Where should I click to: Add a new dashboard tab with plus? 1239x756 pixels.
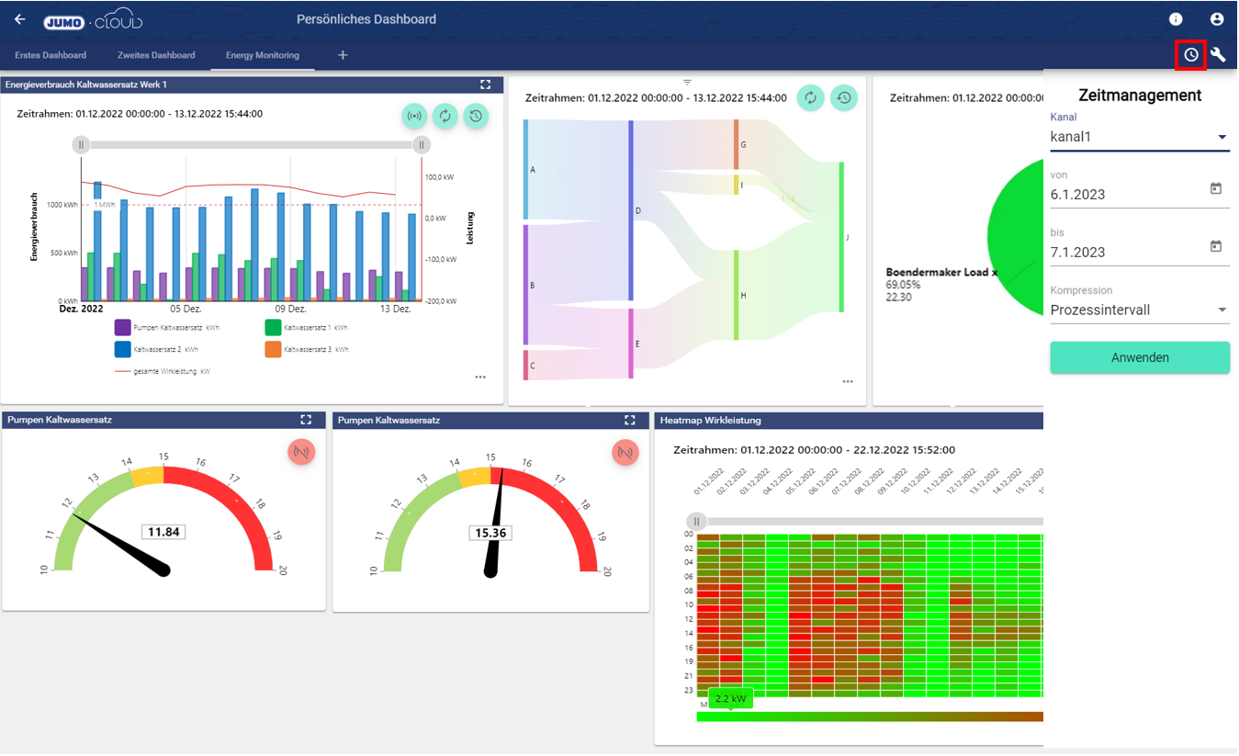[x=343, y=55]
